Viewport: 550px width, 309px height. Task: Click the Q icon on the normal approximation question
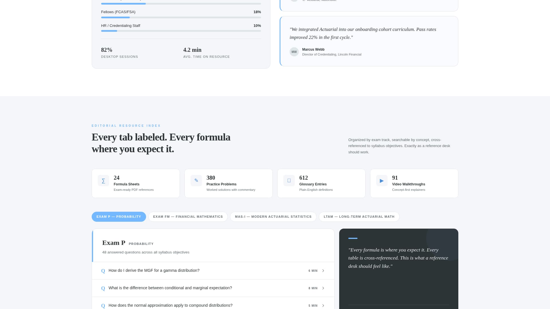(x=103, y=306)
